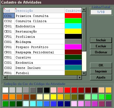Confirm with the OK button

(101, 65)
